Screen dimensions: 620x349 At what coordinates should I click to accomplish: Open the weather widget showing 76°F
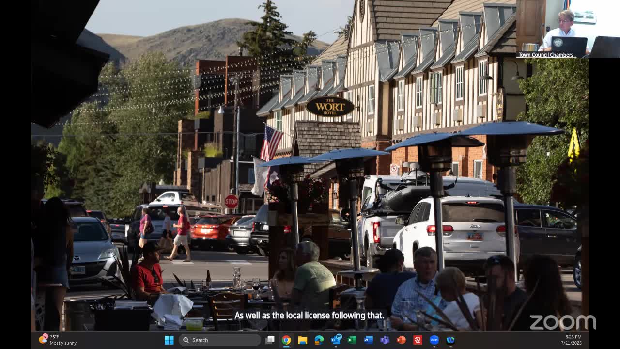pyautogui.click(x=58, y=340)
